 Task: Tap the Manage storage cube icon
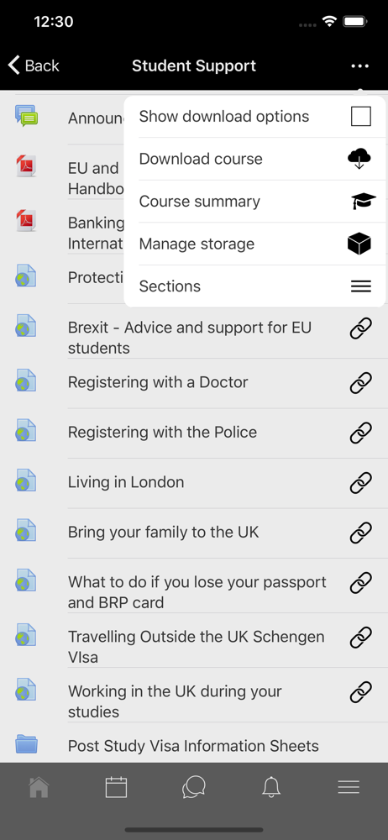click(359, 244)
